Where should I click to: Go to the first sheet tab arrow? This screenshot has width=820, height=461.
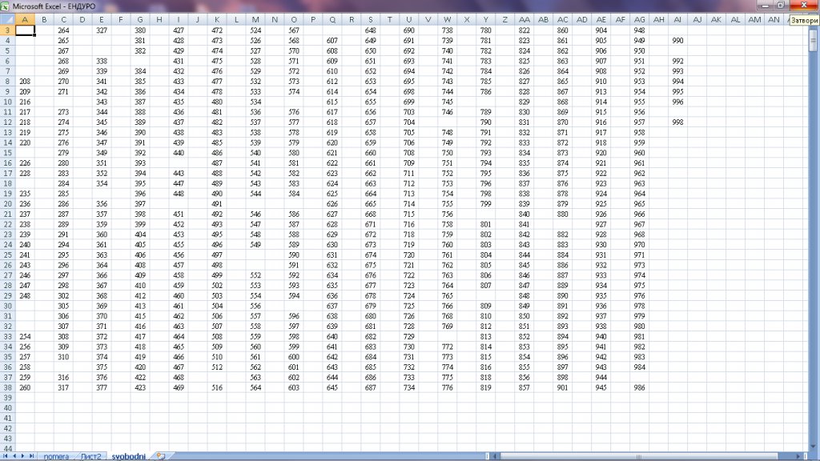[6, 456]
